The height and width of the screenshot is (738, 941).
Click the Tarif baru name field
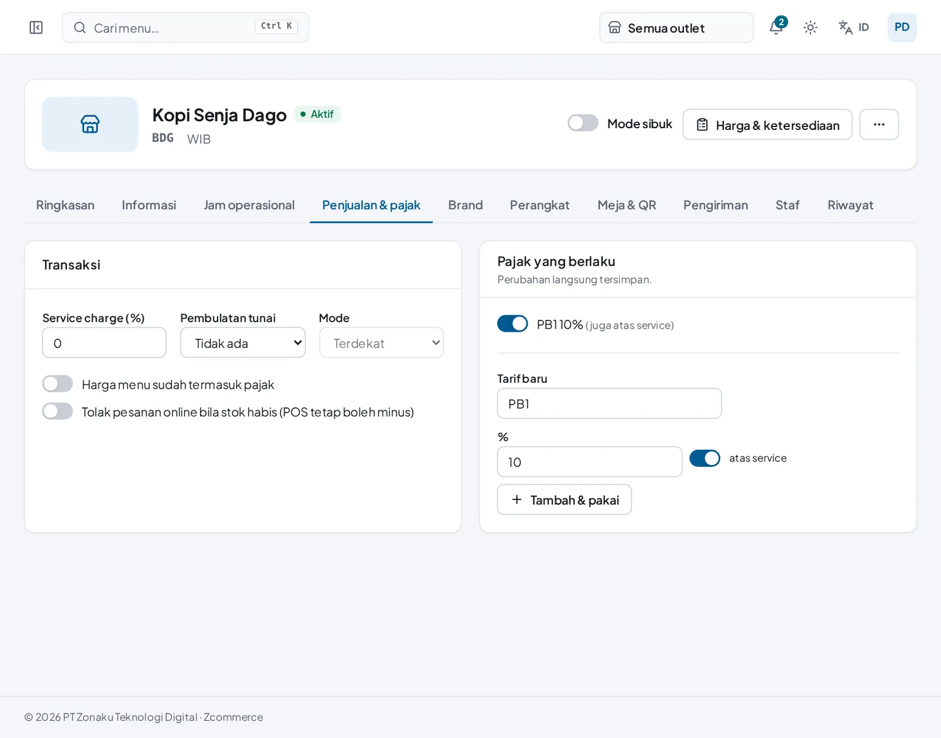pyautogui.click(x=609, y=403)
